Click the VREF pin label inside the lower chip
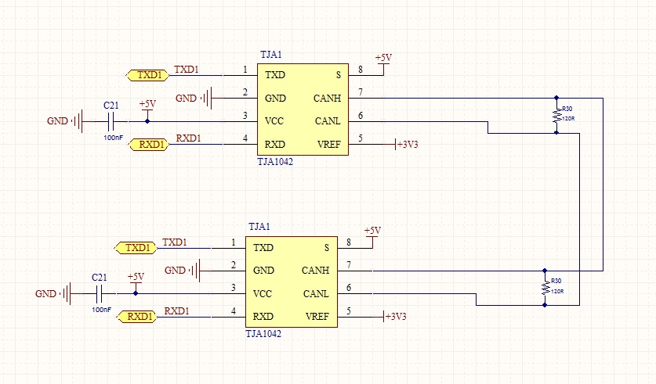Screen dimensions: 656x384 pyautogui.click(x=317, y=317)
